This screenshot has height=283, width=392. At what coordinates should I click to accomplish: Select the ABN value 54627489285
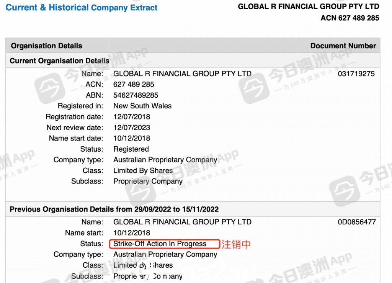136,95
